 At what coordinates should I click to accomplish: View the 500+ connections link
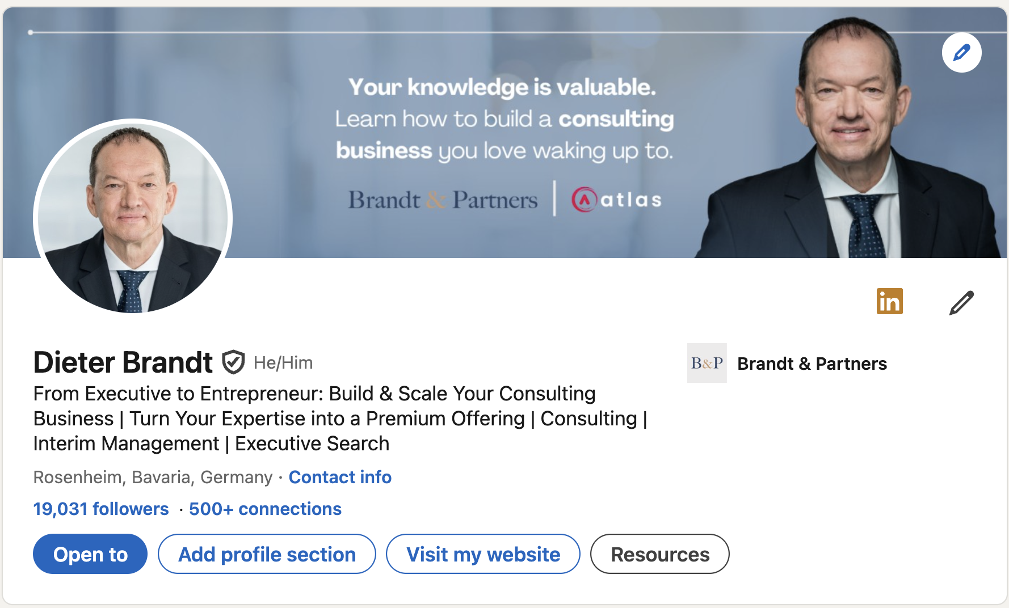[265, 509]
